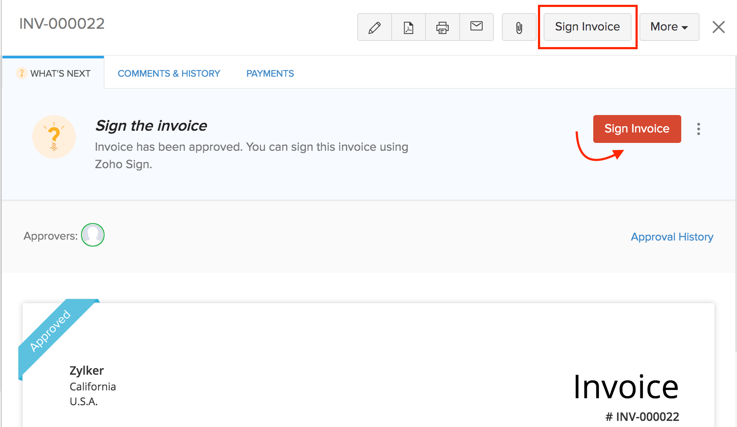The height and width of the screenshot is (427, 737).
Task: Click the red Sign Invoice button
Action: pyautogui.click(x=636, y=129)
